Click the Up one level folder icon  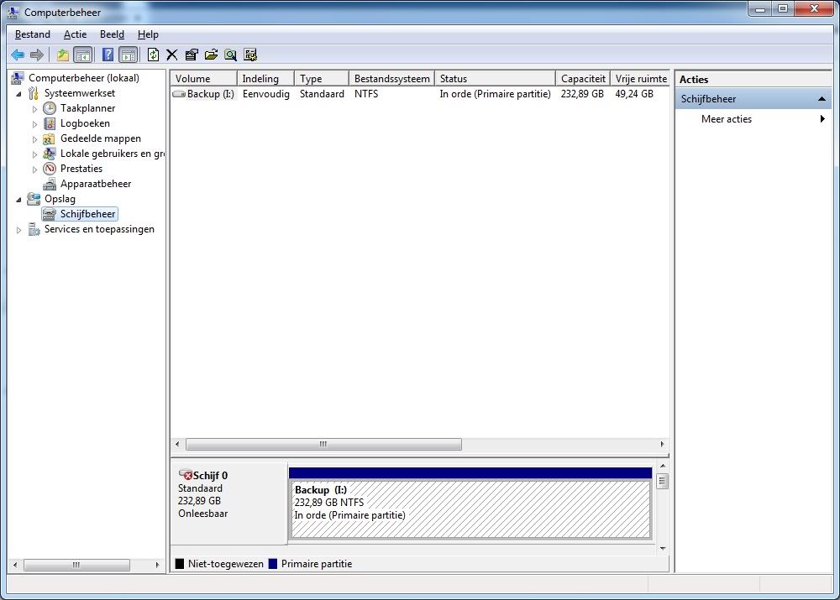(x=63, y=55)
